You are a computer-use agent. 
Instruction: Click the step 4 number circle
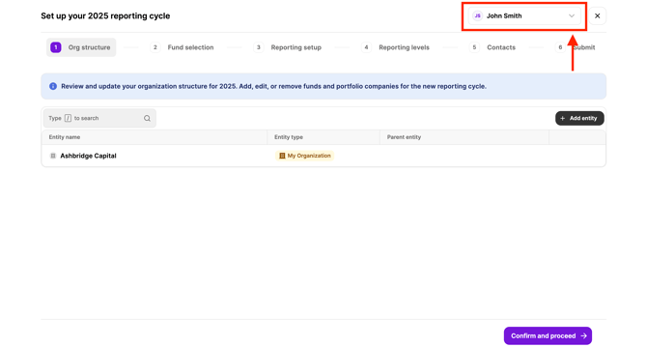click(366, 47)
